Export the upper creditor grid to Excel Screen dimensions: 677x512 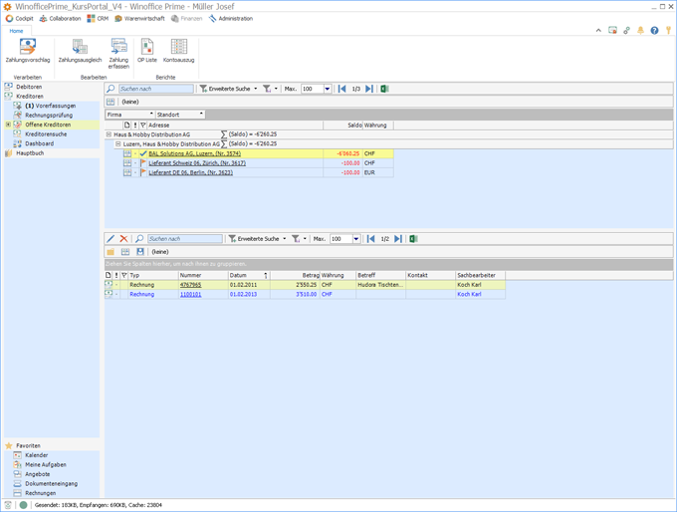[384, 89]
